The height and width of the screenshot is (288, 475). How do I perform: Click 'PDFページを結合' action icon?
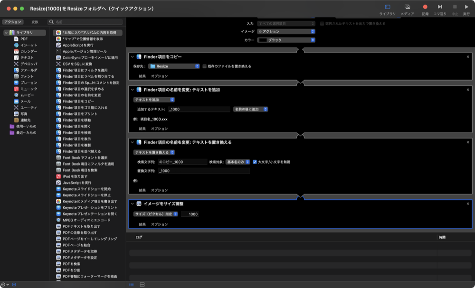click(x=58, y=245)
